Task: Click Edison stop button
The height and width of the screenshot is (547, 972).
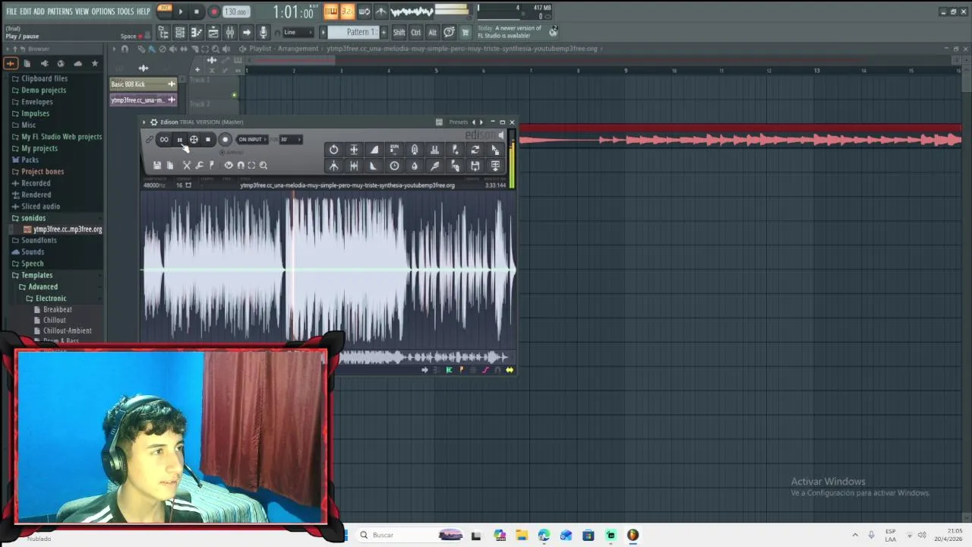Action: tap(208, 139)
